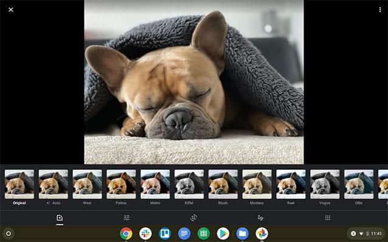
Task: Select the Original filter thumbnail
Action: 19,184
